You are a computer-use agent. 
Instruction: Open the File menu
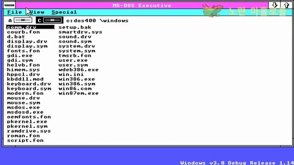click(x=15, y=12)
